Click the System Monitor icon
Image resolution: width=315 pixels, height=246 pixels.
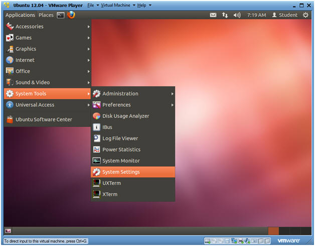[x=96, y=161]
